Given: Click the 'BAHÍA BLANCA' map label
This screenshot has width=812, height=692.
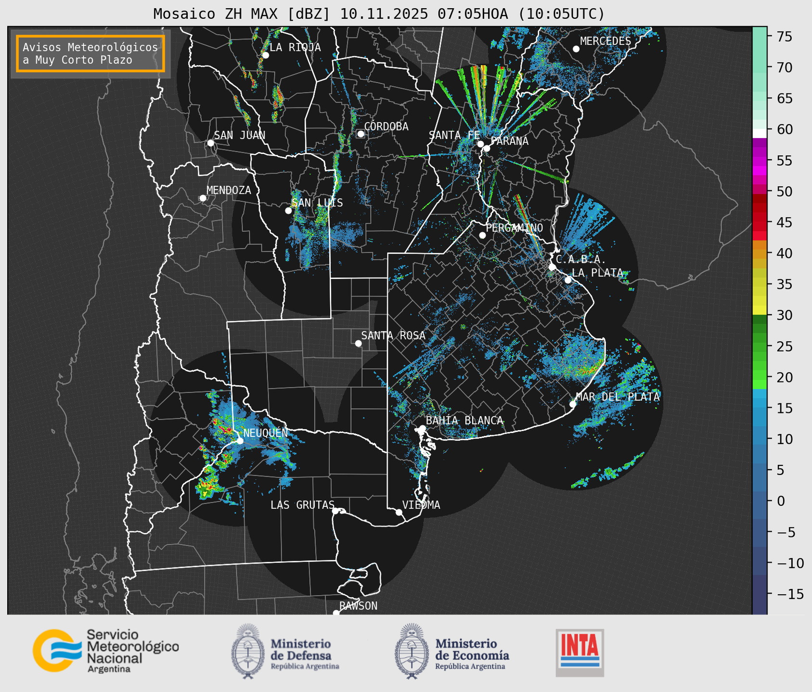Looking at the screenshot, I should pos(464,421).
